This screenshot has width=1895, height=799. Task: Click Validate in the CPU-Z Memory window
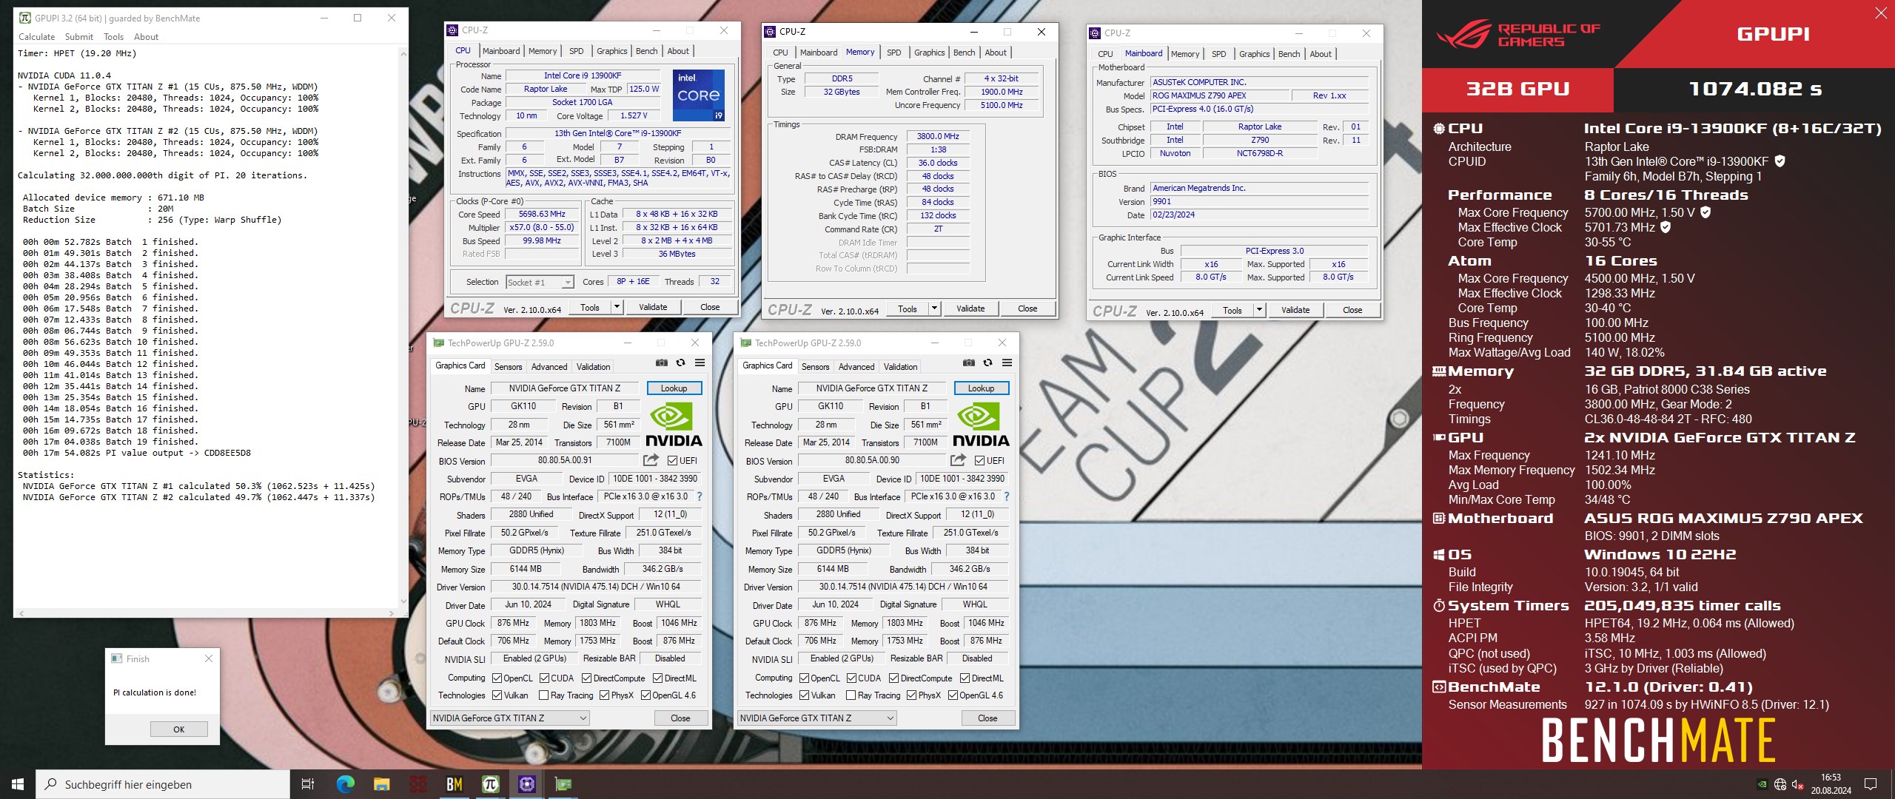point(970,309)
